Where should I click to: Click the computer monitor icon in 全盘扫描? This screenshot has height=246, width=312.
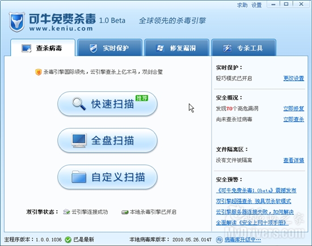point(79,141)
